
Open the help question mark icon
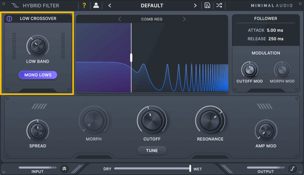coord(84,5)
